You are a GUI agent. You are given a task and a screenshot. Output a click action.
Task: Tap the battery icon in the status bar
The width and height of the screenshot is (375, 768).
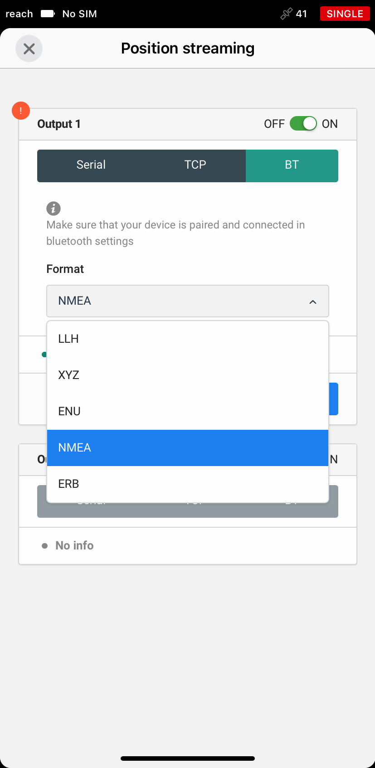point(48,14)
